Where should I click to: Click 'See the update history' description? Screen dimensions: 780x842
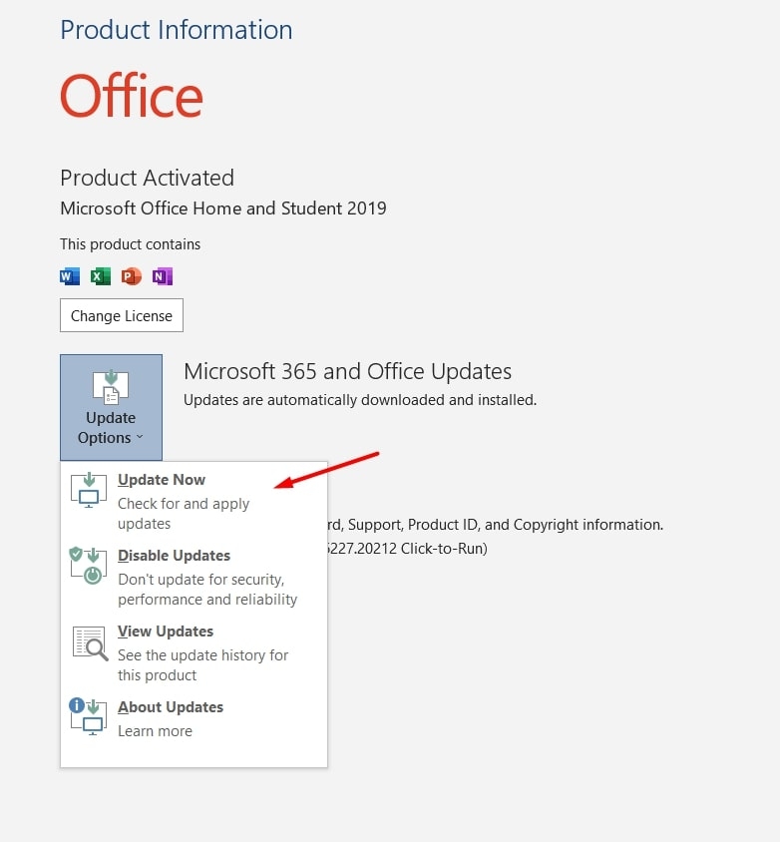point(202,664)
